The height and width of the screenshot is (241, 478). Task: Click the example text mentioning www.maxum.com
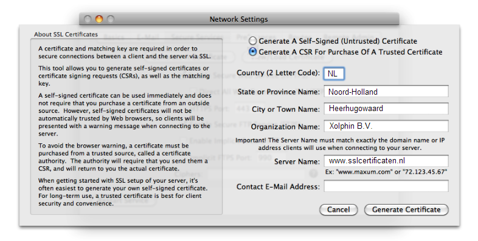coord(386,172)
